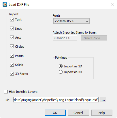Uncheck the Text import checkbox
This screenshot has width=117, height=118.
click(12, 20)
